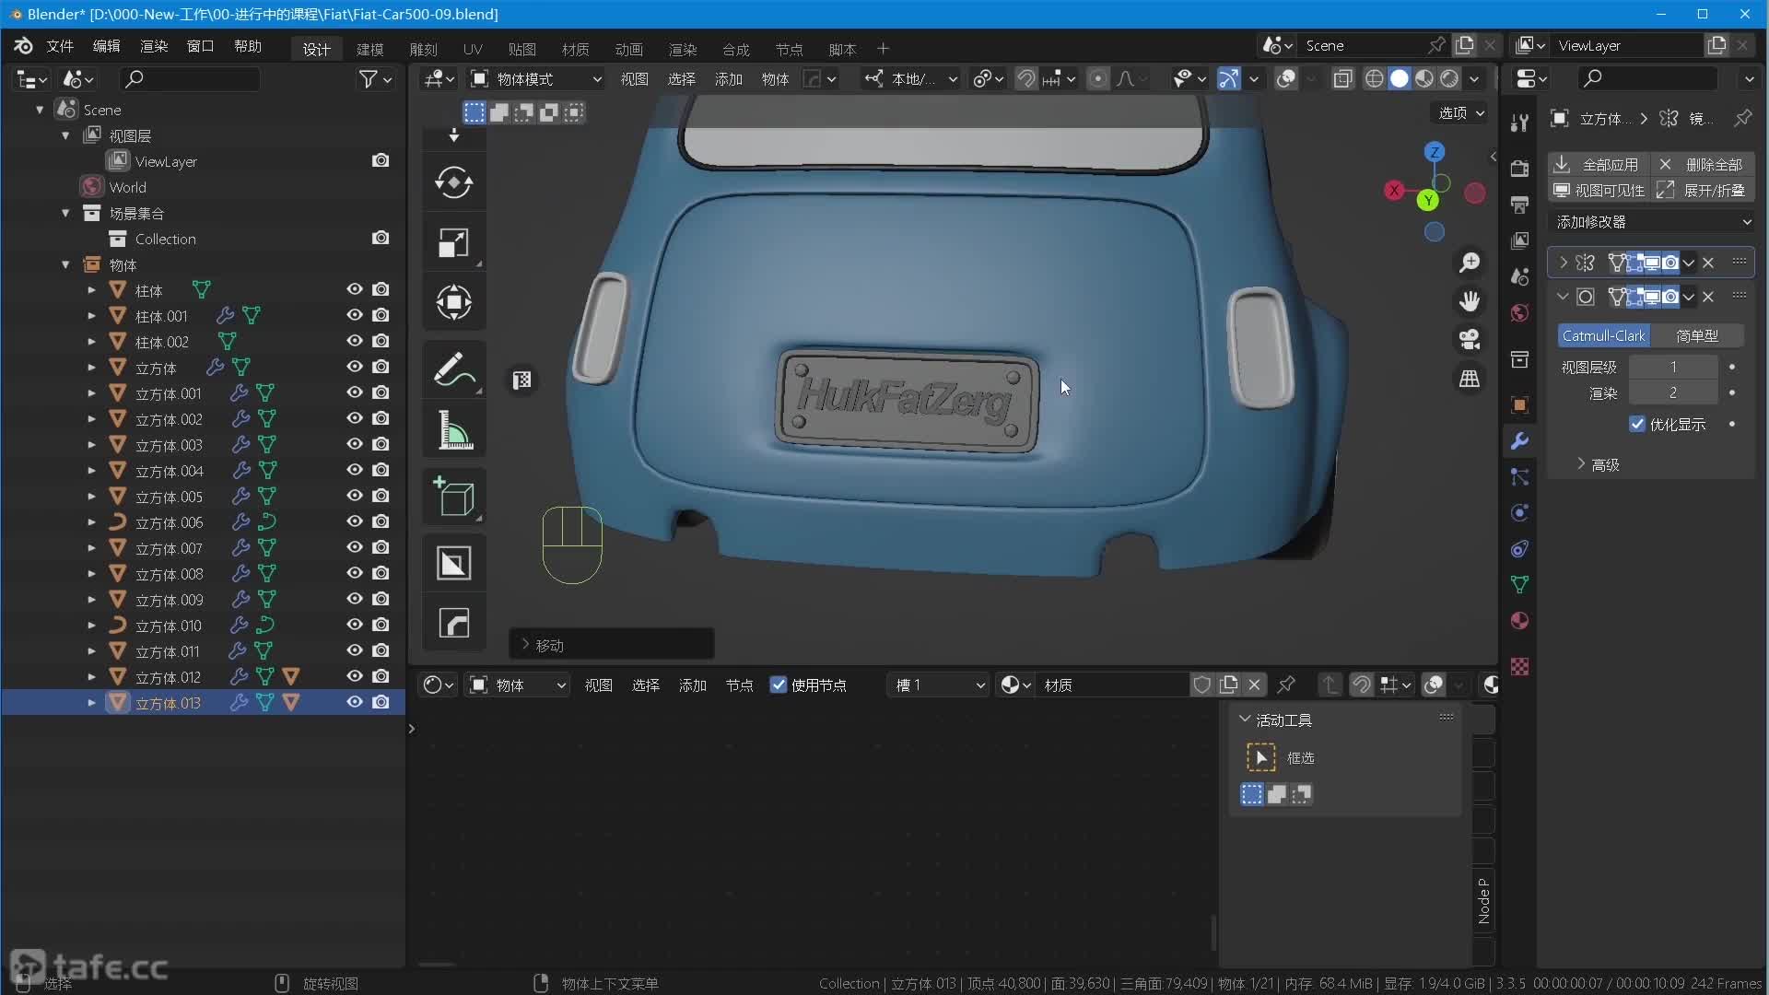Toggle camera view icon in viewport

pos(1470,340)
